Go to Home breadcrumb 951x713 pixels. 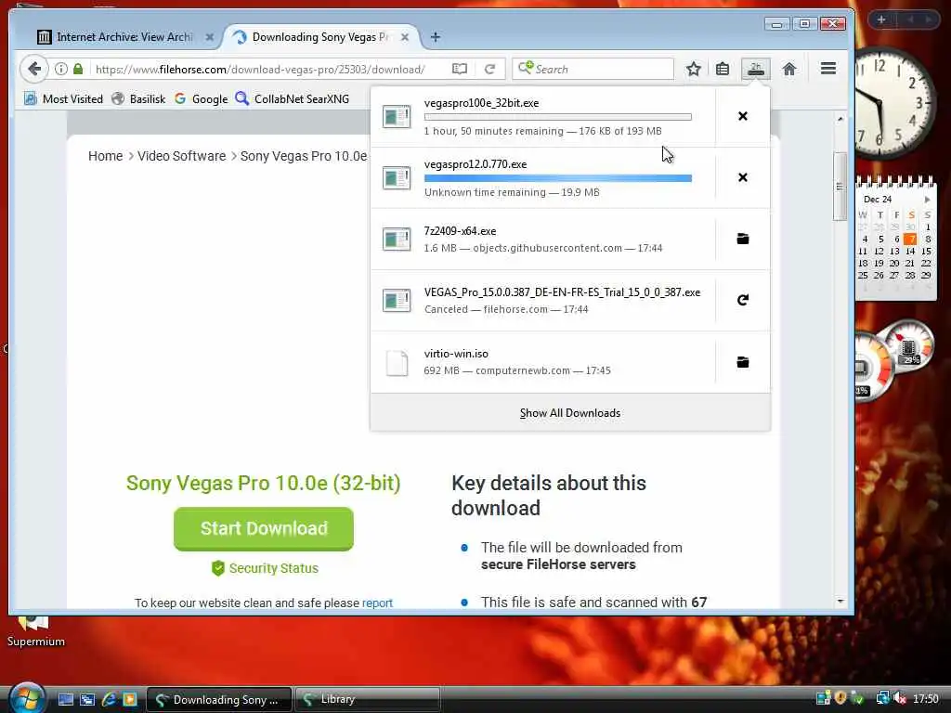click(x=106, y=156)
